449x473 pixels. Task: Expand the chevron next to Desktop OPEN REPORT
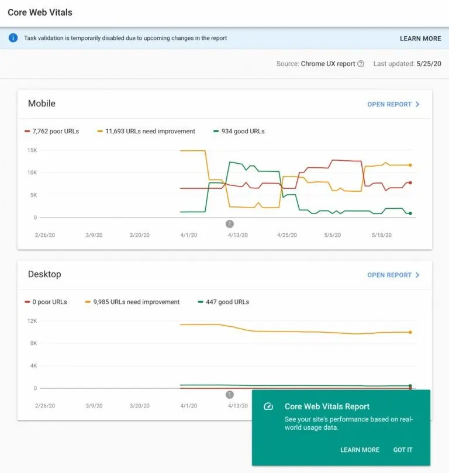(417, 275)
